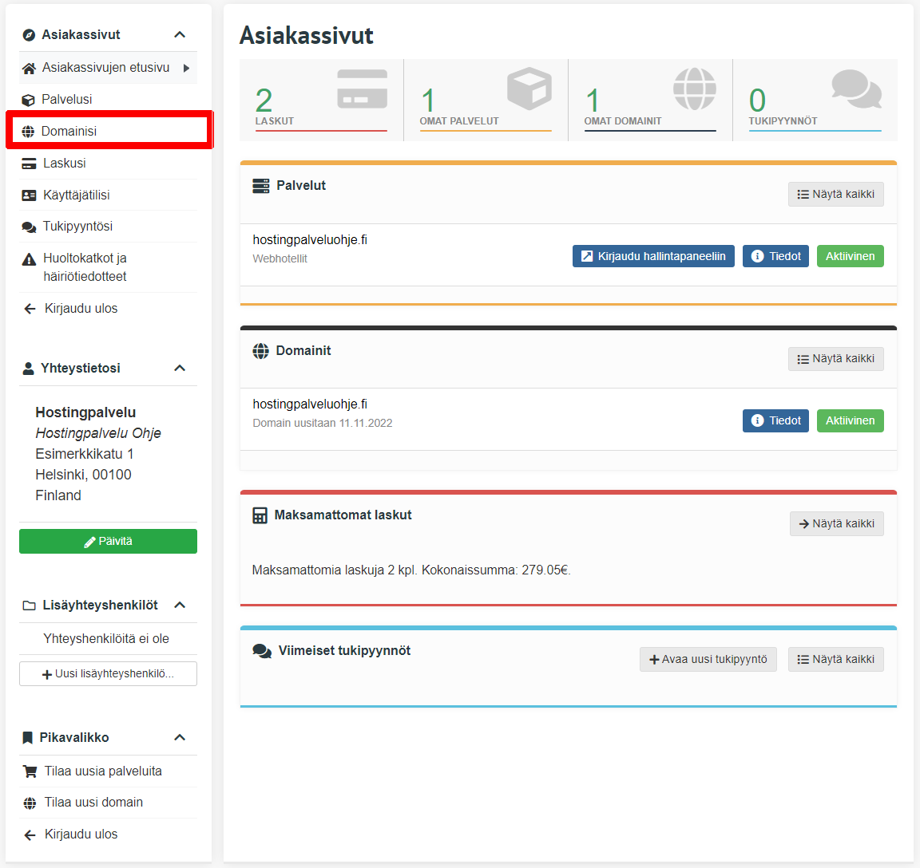920x868 pixels.
Task: Collapse the Yhteystietosi panel chevron
Action: 180,368
